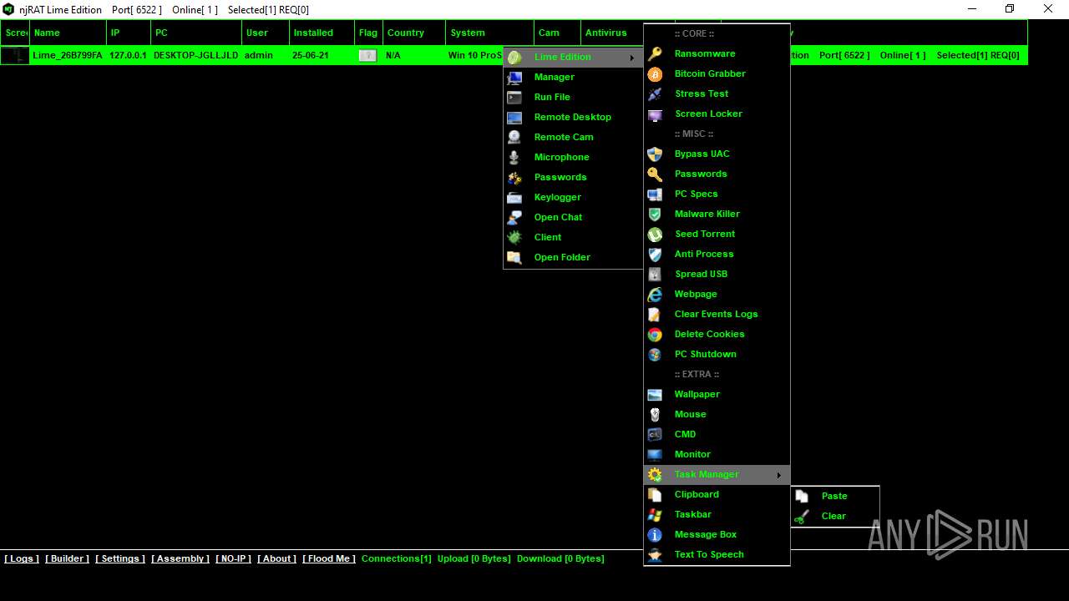1069x601 pixels.
Task: Click the Stress Test icon
Action: coord(655,93)
